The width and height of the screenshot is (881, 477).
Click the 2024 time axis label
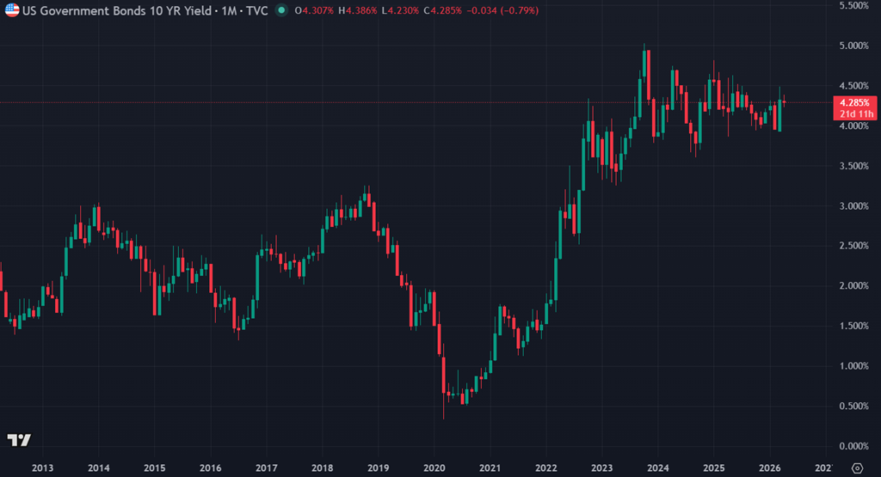click(657, 468)
